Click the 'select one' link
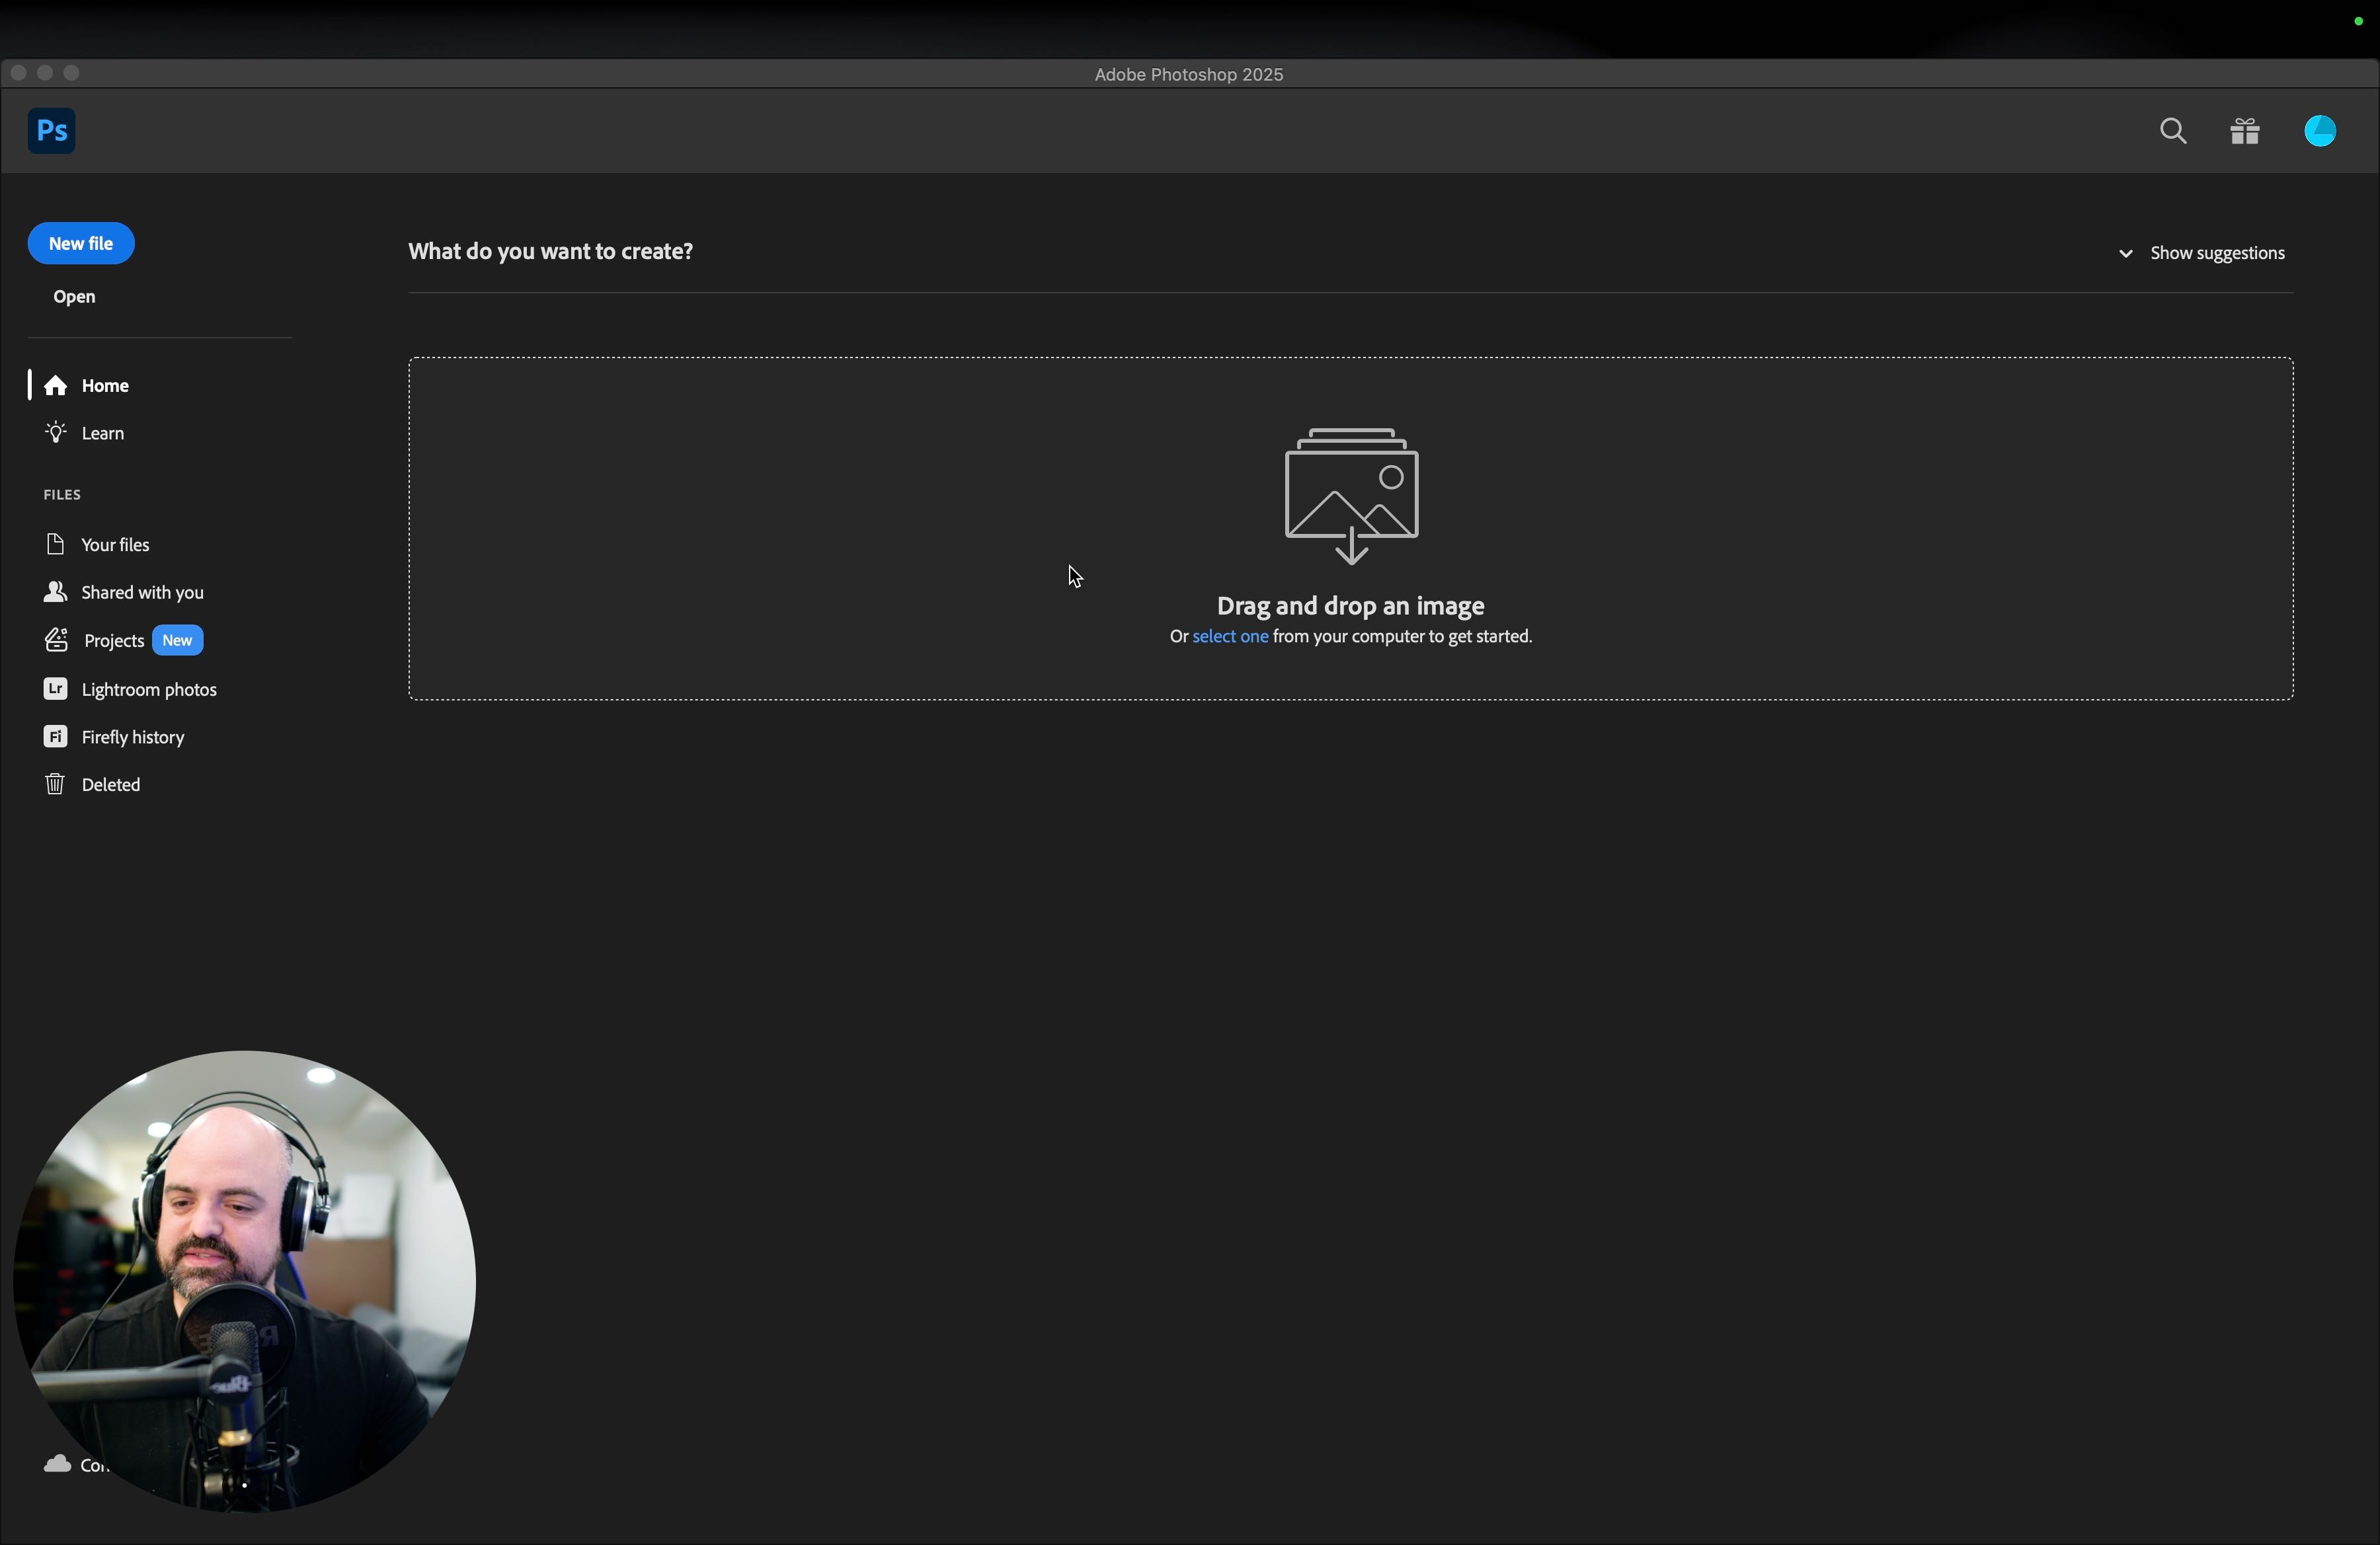2380x1545 pixels. point(1230,636)
